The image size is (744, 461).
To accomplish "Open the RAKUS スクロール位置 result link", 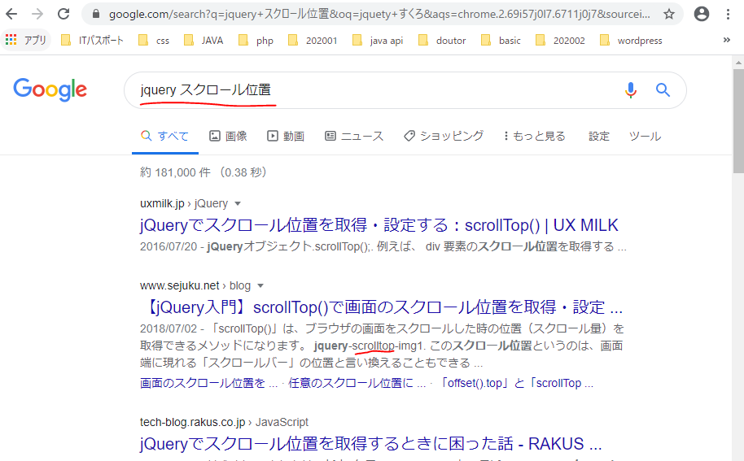I will pos(370,444).
